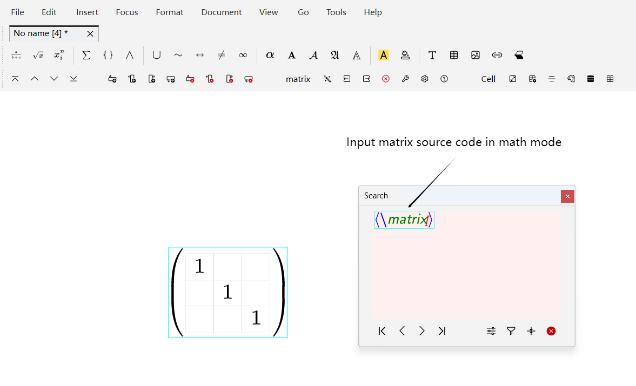Go to the first search match

(382, 331)
